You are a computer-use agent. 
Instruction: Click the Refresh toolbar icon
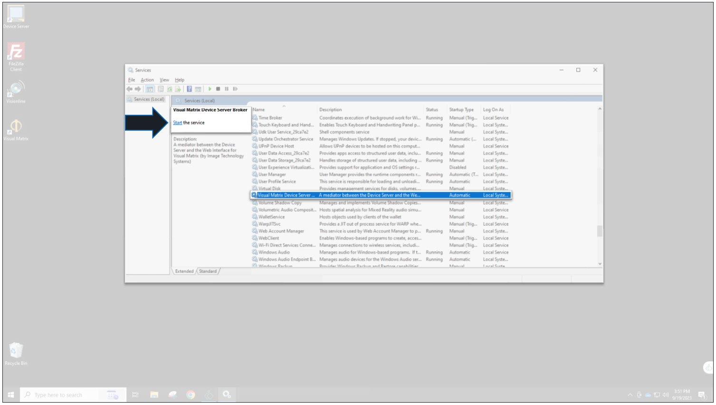(169, 89)
